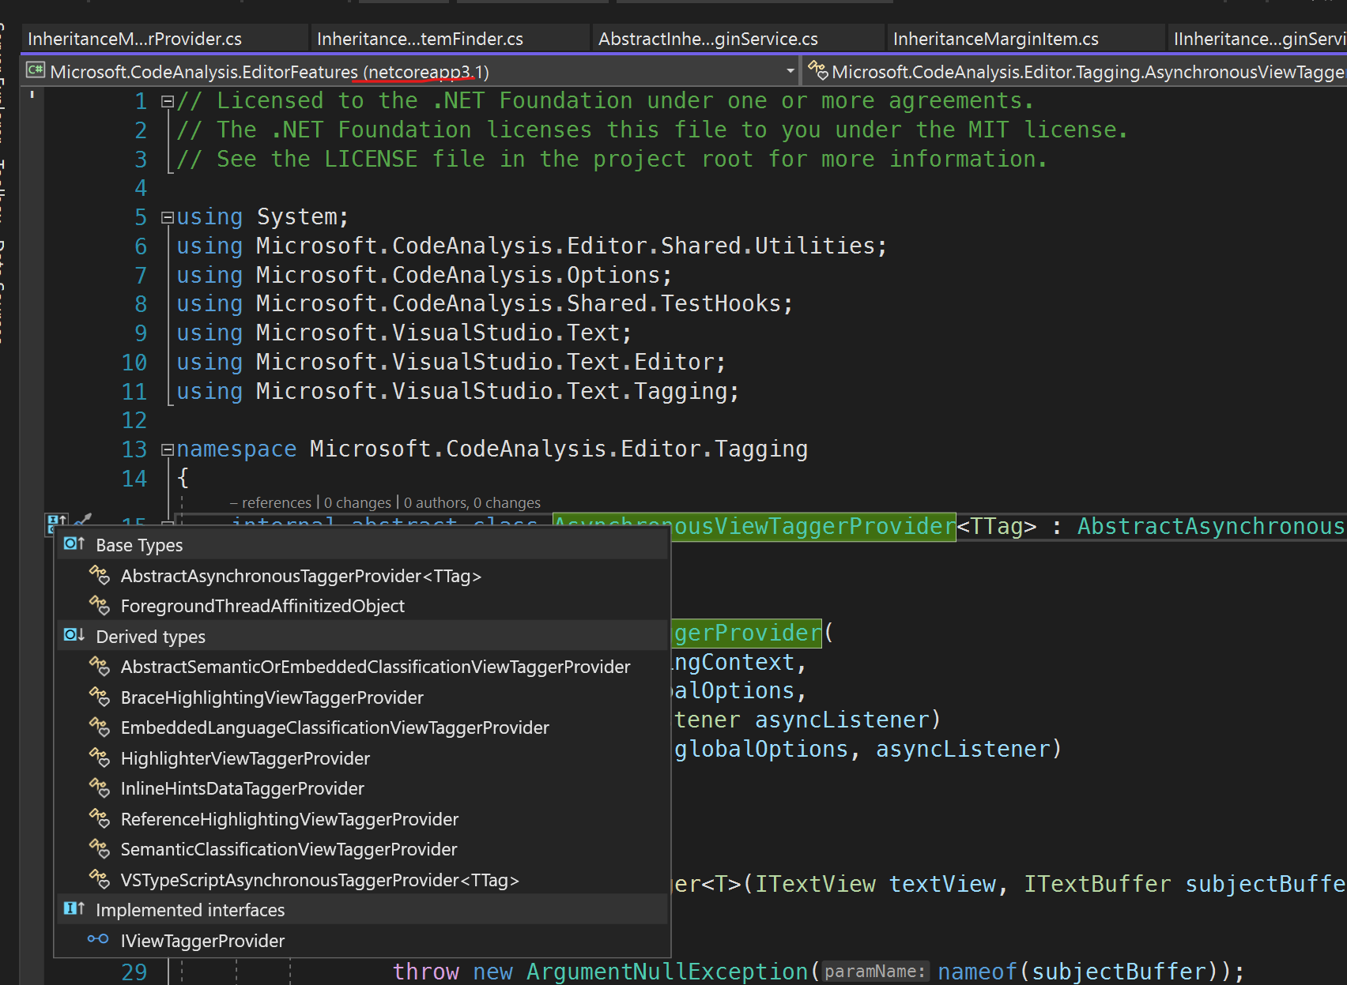
Task: Click namespace Microsoft.CodeAnalysis.Editor.Tagging text
Action: point(492,449)
